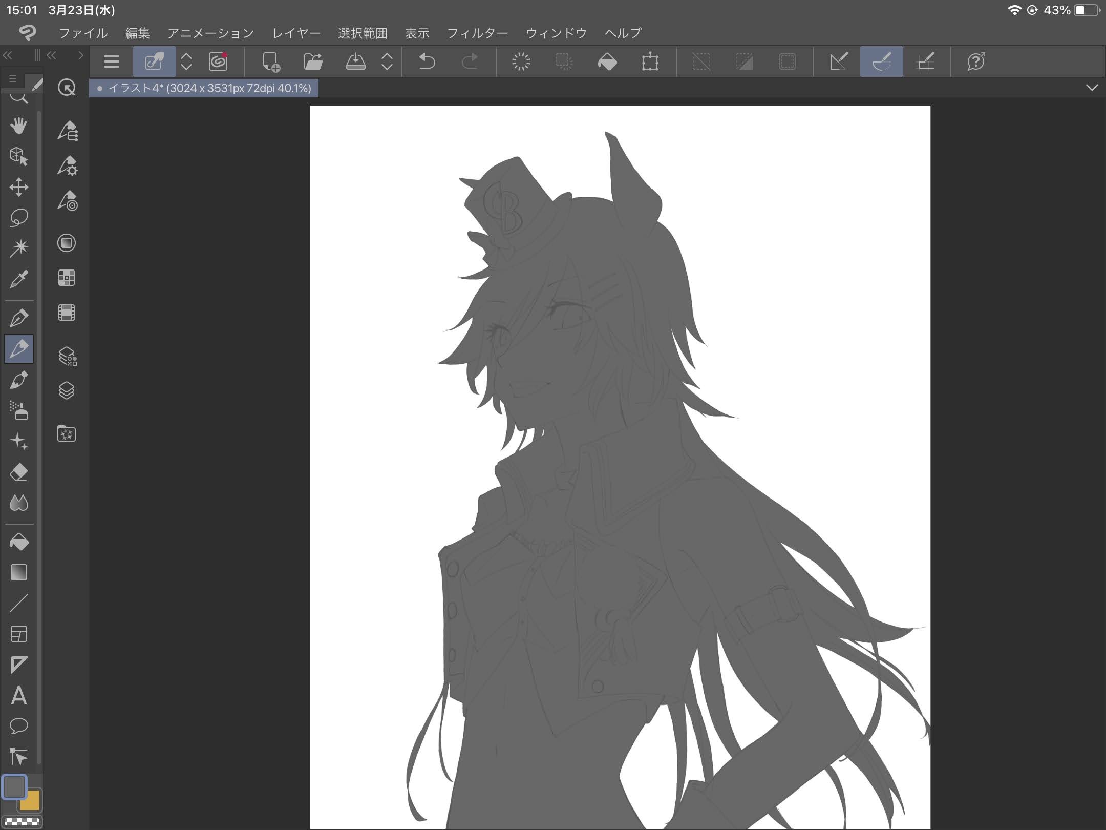Expand the save options stepper arrows

pyautogui.click(x=387, y=62)
